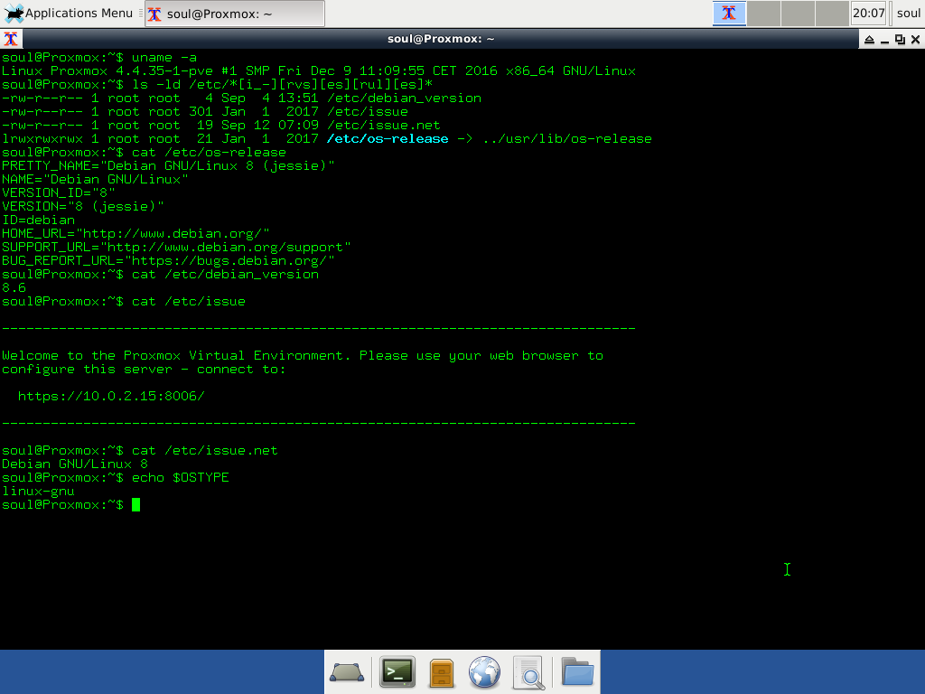Click the Linux Proxmox 4.4.35-1-pve kernel line
Viewport: 925px width, 694px height.
[319, 70]
